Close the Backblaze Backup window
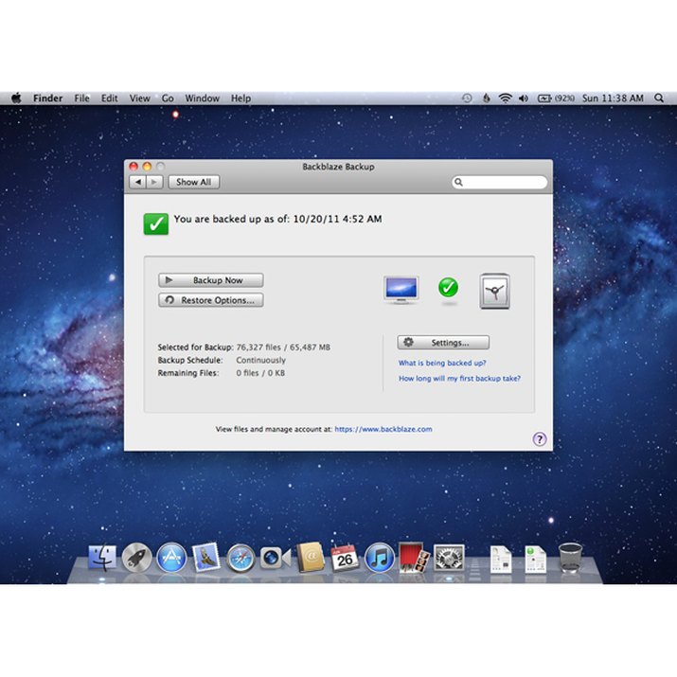Screen dimensions: 677x677 134,167
